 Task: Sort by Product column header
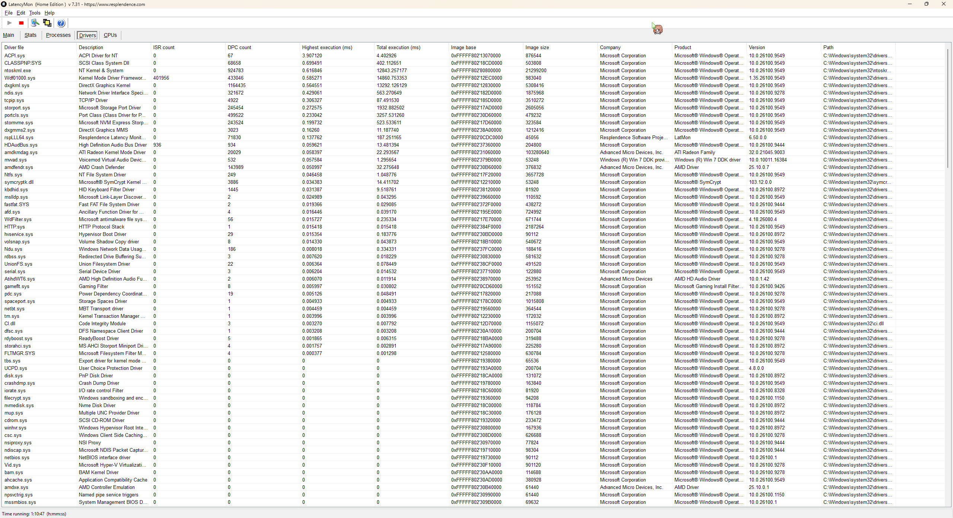click(x=709, y=47)
